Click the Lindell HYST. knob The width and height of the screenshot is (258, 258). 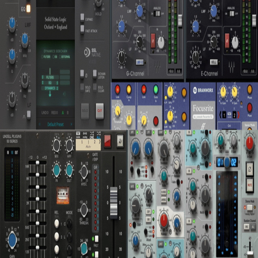84,172
